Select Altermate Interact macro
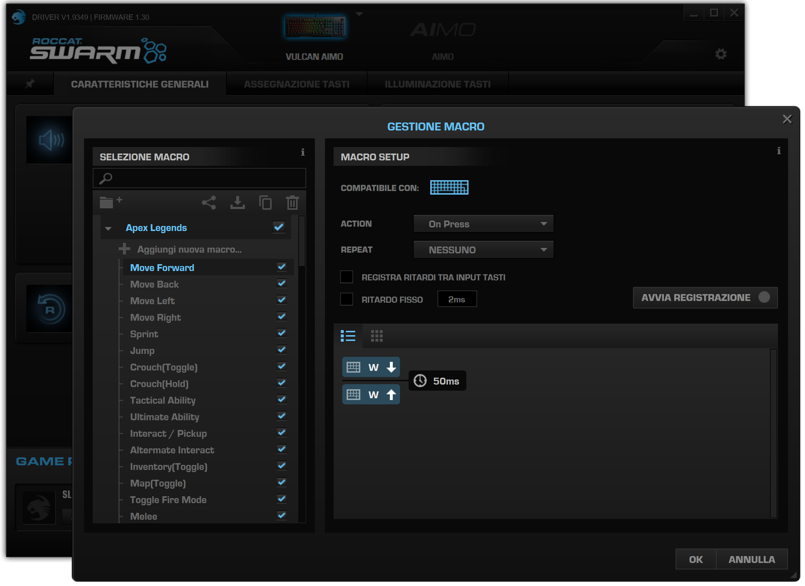805x586 pixels. [172, 450]
